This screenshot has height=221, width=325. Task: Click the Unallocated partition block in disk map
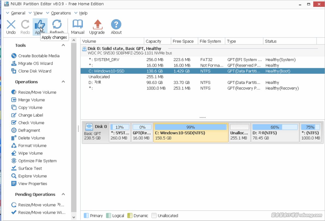pos(239,133)
